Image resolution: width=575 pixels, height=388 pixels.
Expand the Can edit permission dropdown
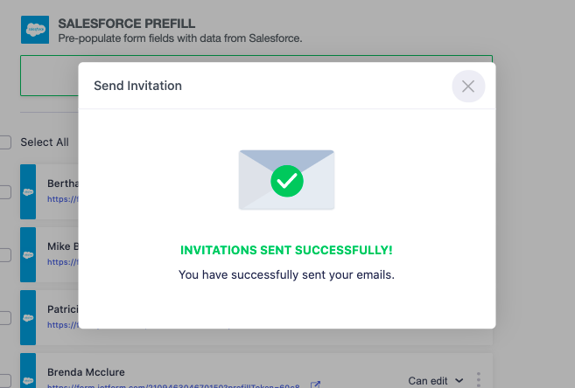tap(435, 381)
